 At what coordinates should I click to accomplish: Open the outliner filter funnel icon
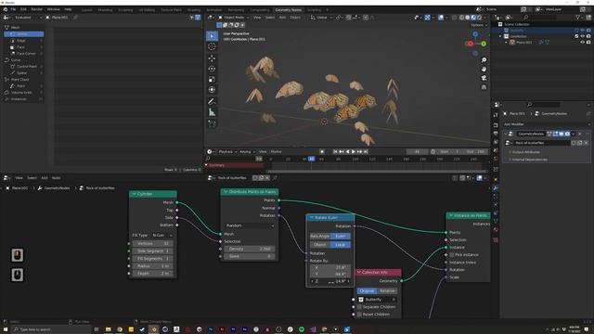[577, 18]
